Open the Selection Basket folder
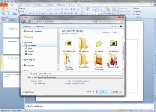 113,61
